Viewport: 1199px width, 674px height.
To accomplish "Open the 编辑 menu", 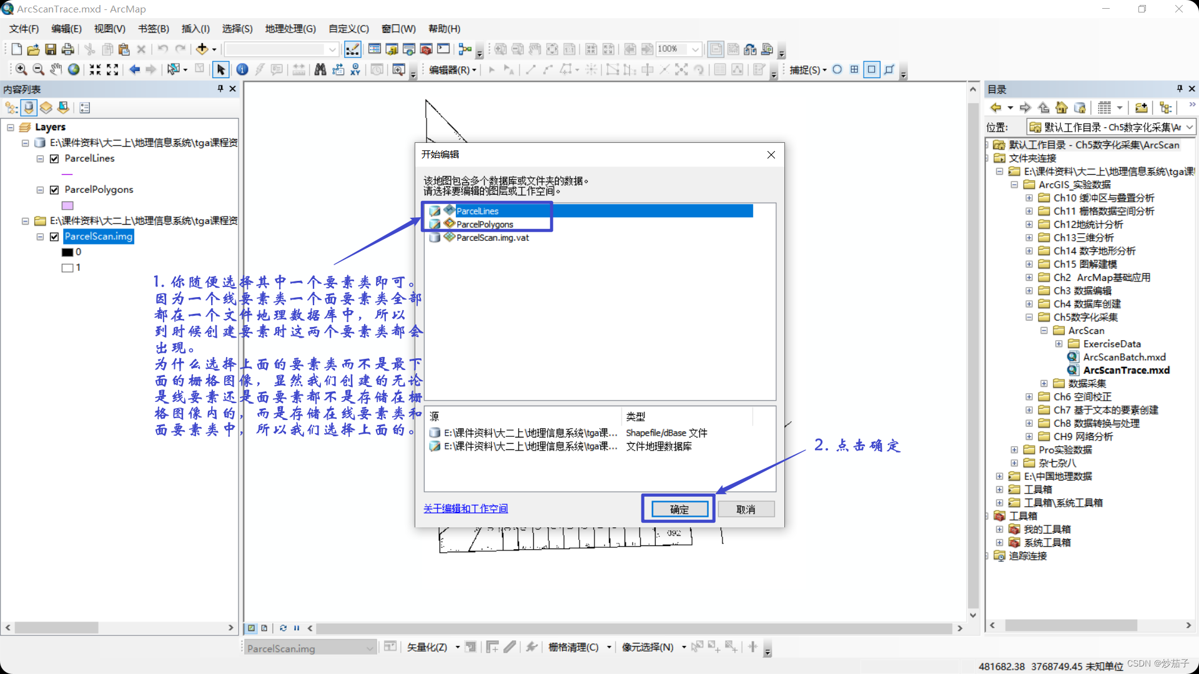I will tap(66, 29).
